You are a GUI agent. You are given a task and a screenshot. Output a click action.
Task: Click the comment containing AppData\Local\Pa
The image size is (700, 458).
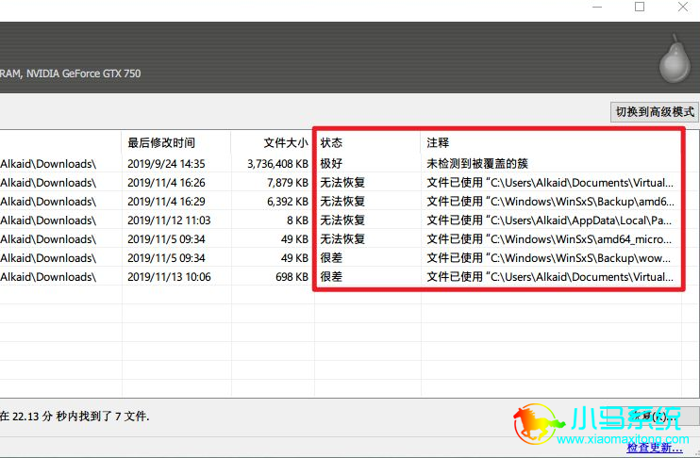(x=549, y=221)
